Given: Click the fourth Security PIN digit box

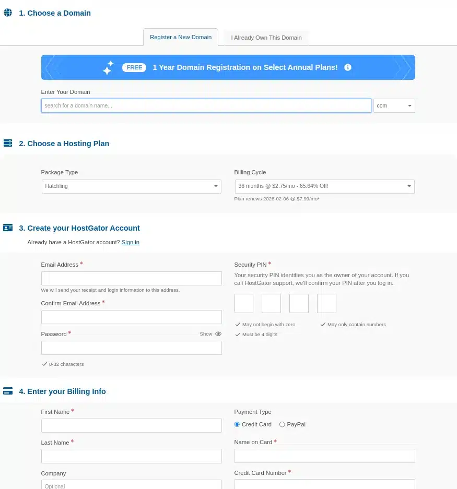Looking at the screenshot, I should pos(326,303).
